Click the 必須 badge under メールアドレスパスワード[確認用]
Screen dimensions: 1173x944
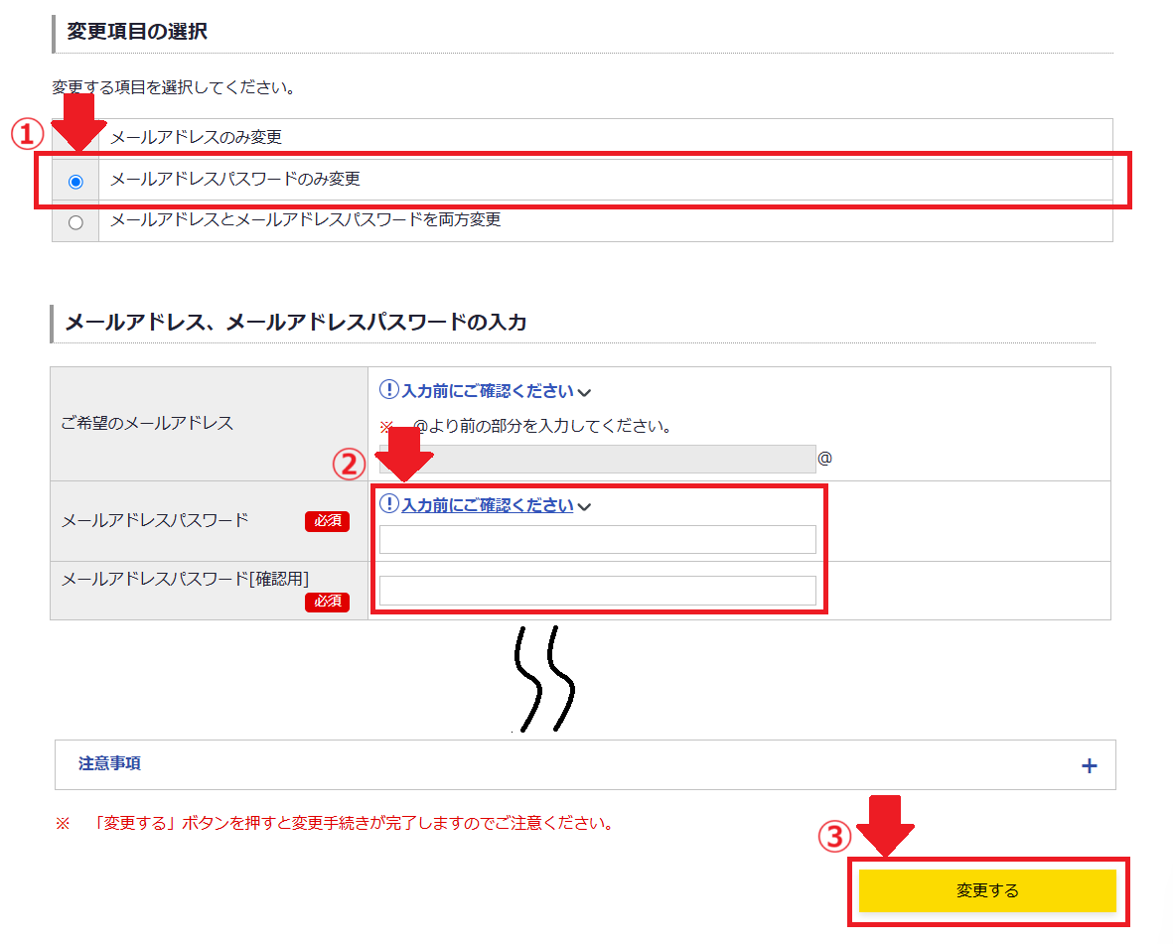tap(327, 602)
